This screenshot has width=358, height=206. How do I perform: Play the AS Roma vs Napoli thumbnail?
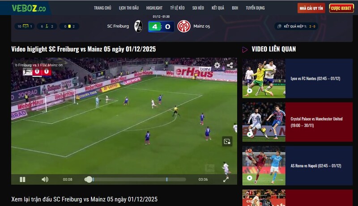(x=264, y=165)
